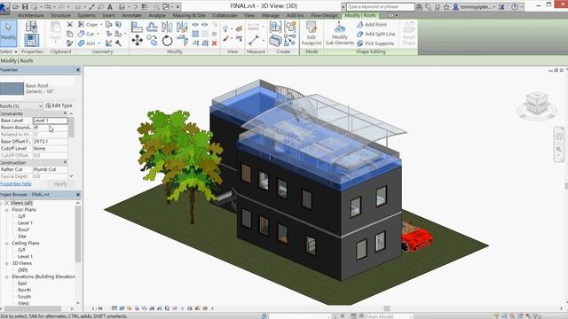
Task: Open the {3D} view in Project Browser
Action: click(x=22, y=269)
